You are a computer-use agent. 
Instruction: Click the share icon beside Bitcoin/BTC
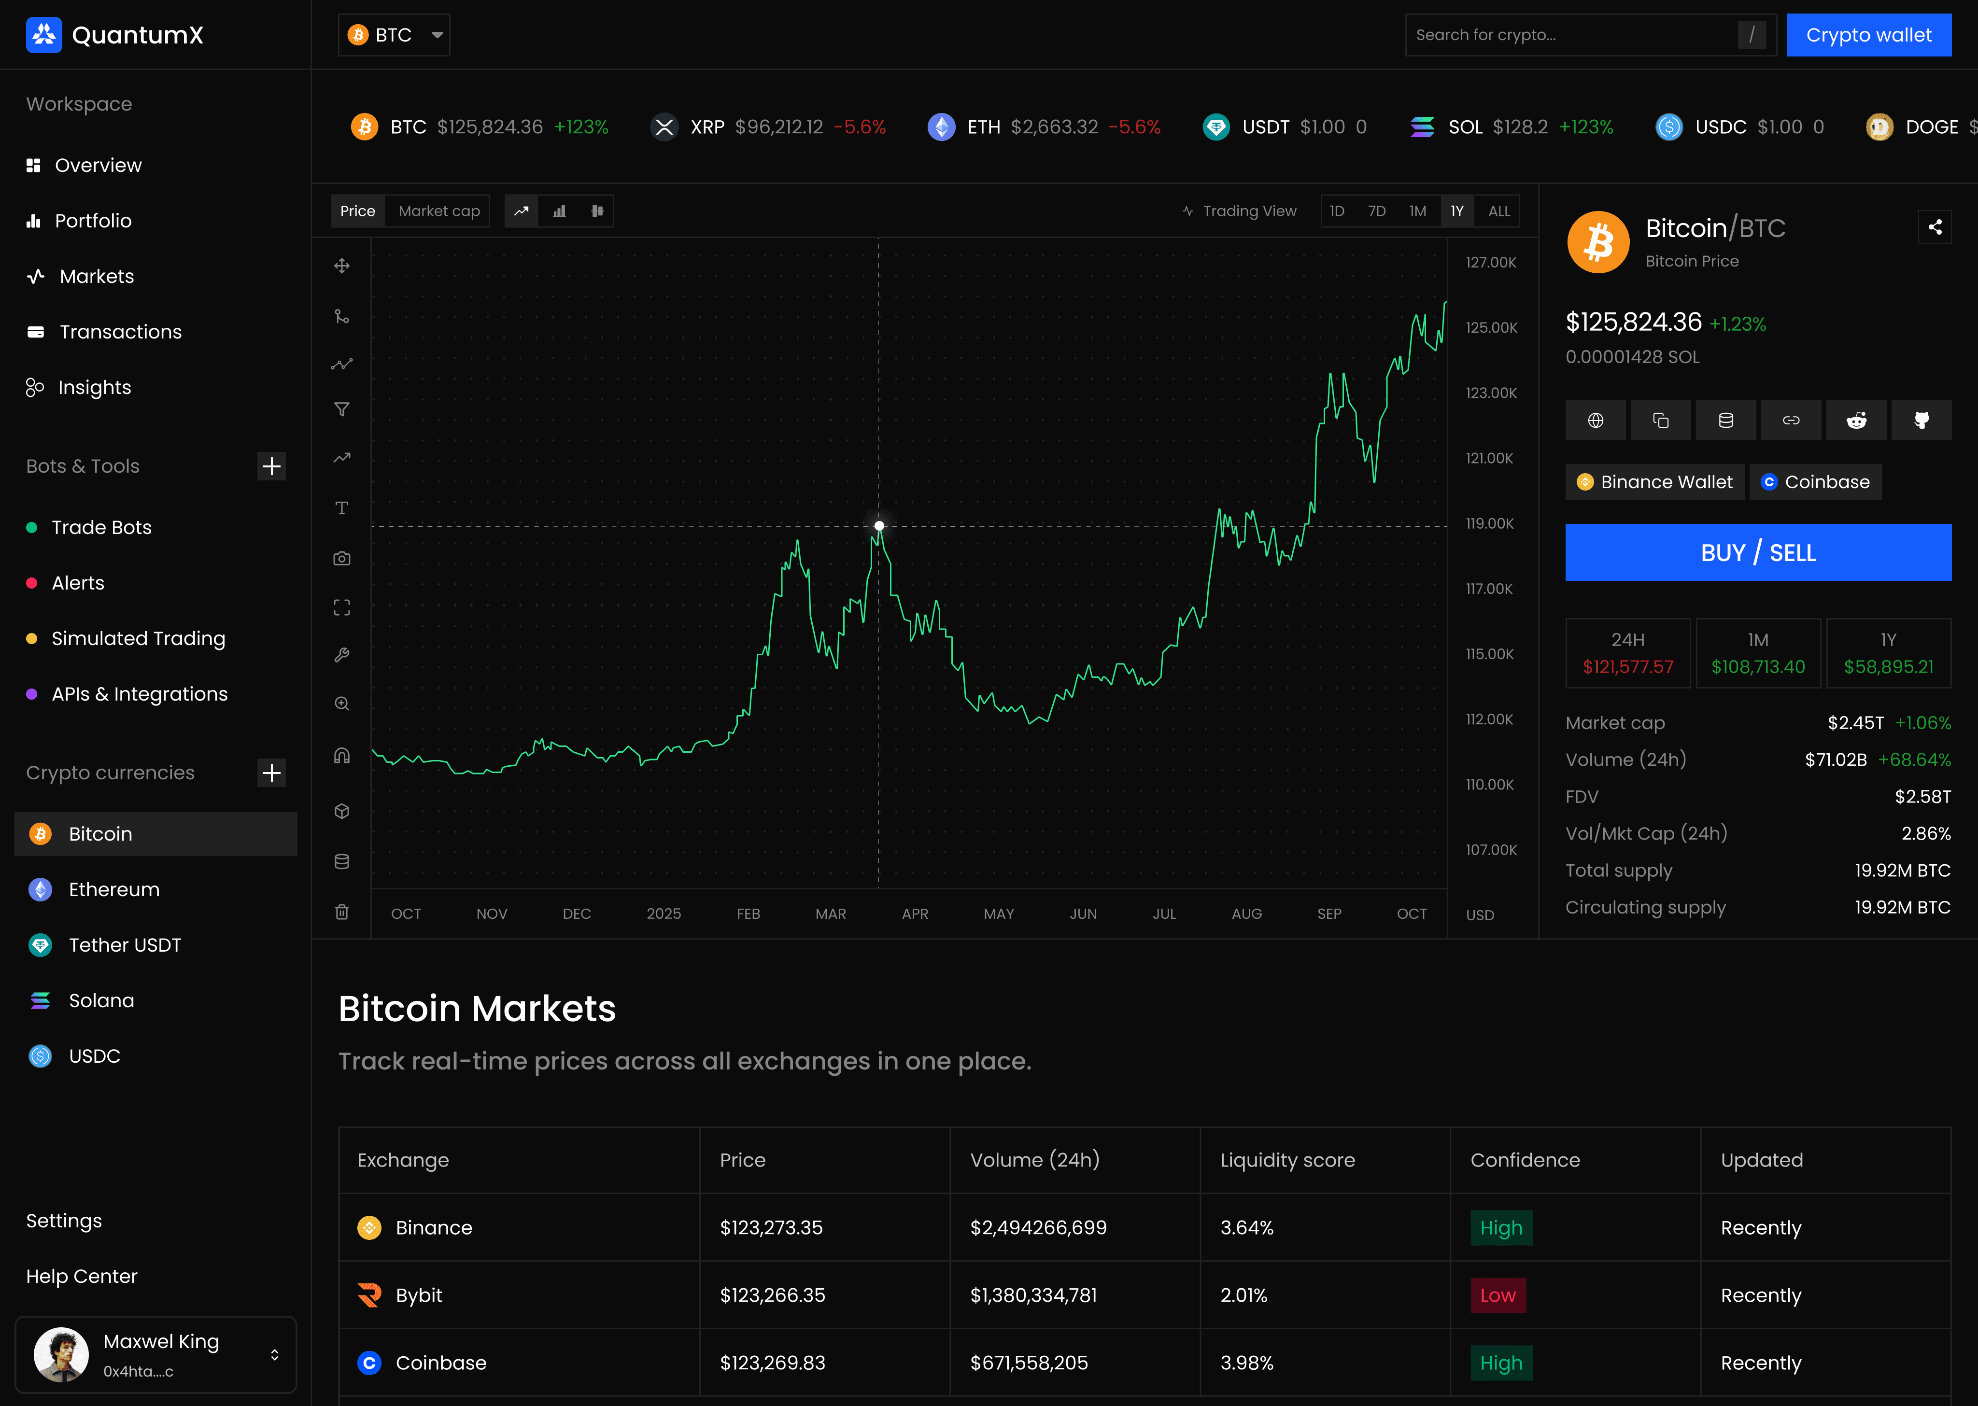tap(1935, 228)
